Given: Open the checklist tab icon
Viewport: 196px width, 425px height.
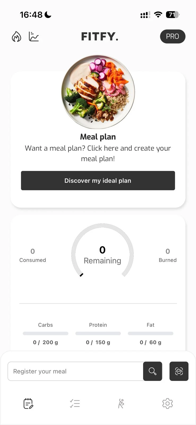Looking at the screenshot, I should click(75, 404).
